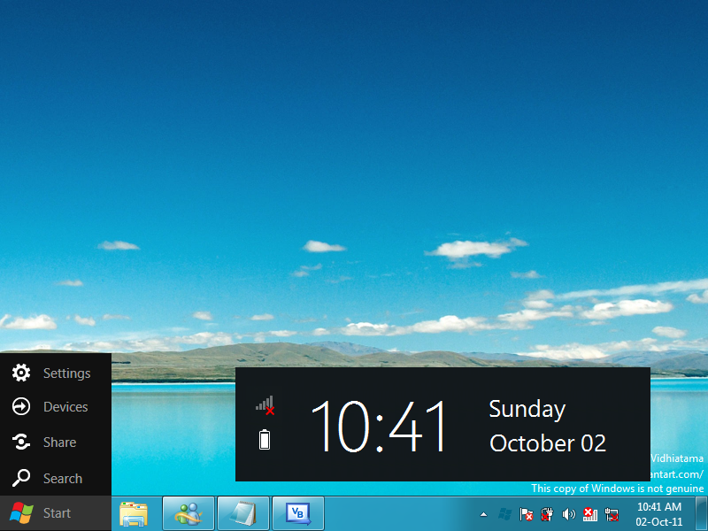Screen dimensions: 708x531
Task: Click the battery indicator on the clock overlay
Action: 264,440
